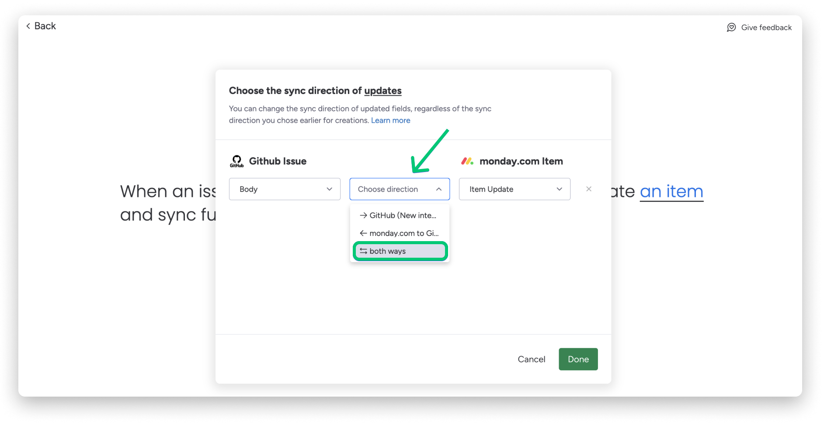Cancel the sync direction dialog
Image resolution: width=824 pixels, height=425 pixels.
[531, 359]
